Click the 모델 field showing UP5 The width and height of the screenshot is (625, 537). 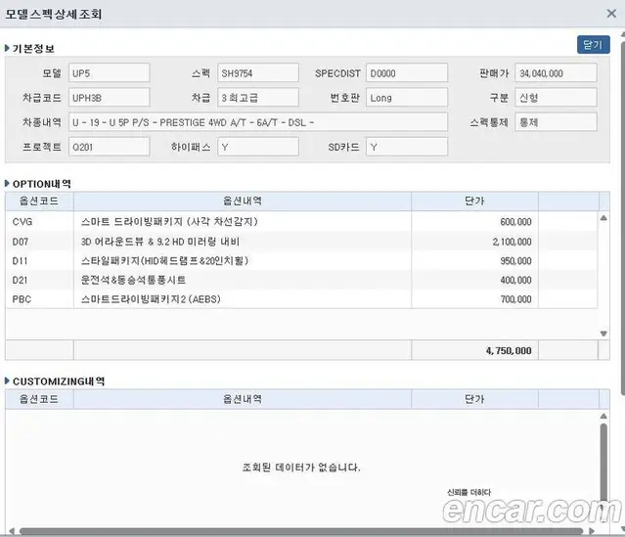tap(109, 73)
